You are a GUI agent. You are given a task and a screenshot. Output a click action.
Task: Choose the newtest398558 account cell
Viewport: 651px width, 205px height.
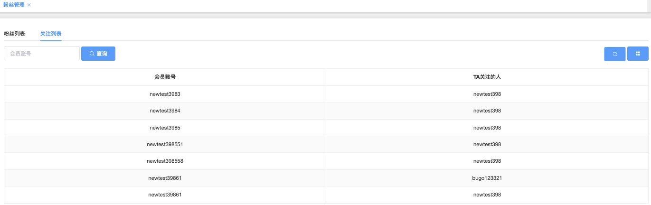click(x=165, y=161)
